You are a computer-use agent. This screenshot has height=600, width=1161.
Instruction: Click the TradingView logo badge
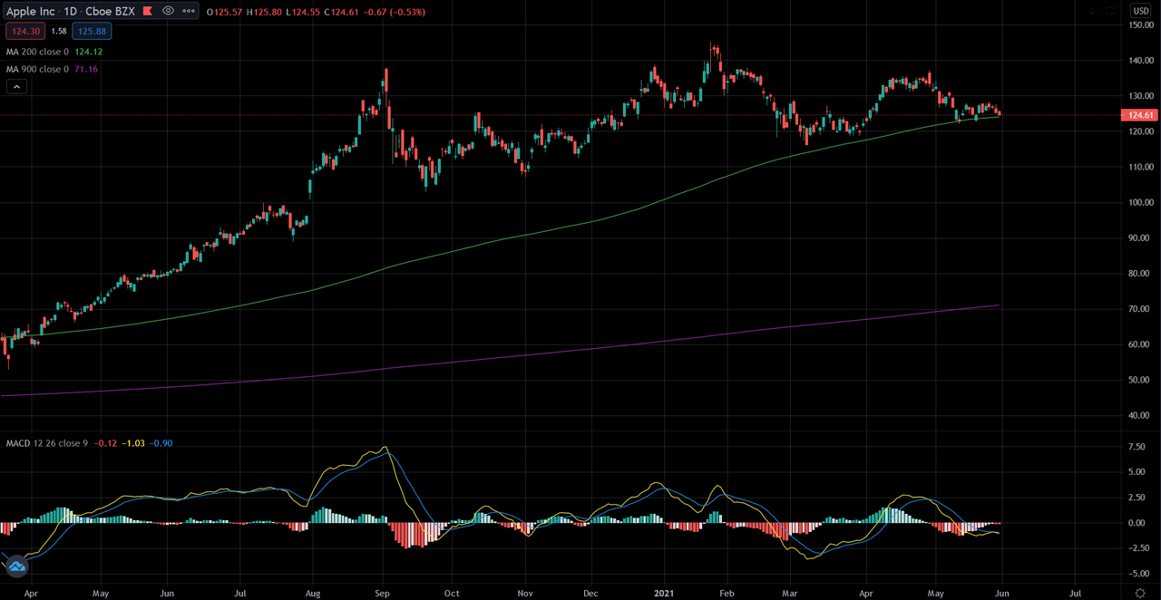point(15,566)
